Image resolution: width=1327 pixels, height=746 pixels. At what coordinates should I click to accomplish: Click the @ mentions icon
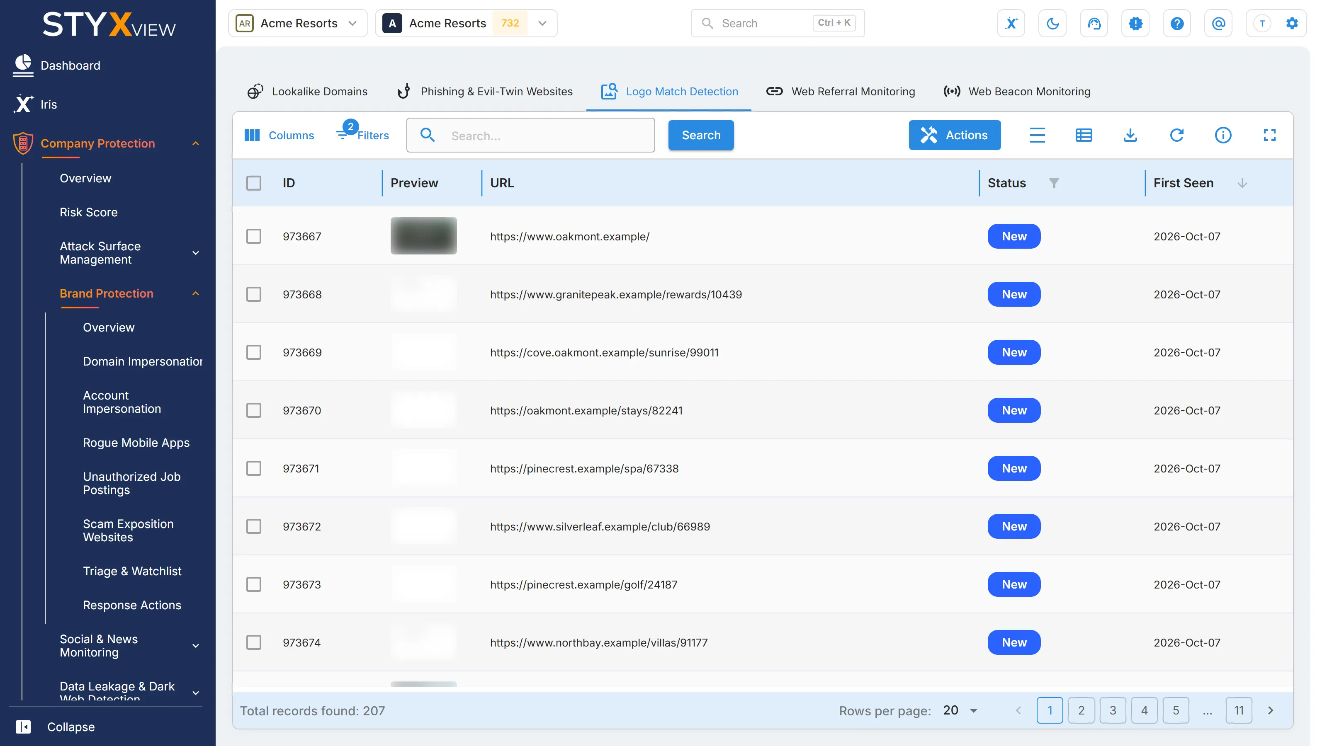pyautogui.click(x=1218, y=23)
